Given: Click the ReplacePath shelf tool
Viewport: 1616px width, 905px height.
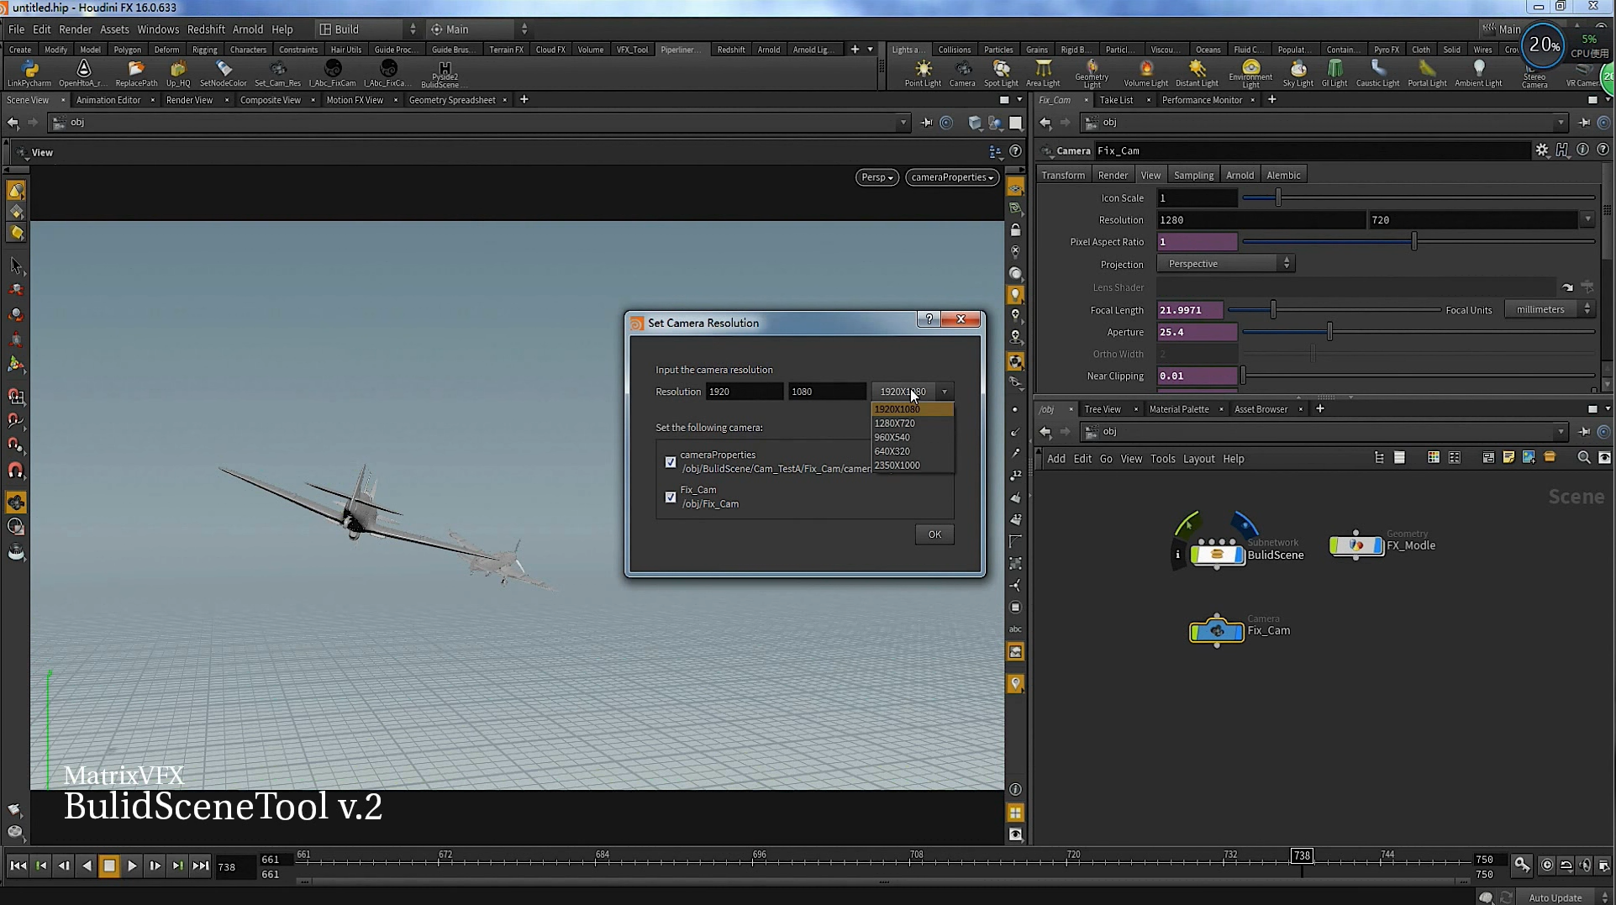Looking at the screenshot, I should click(136, 73).
